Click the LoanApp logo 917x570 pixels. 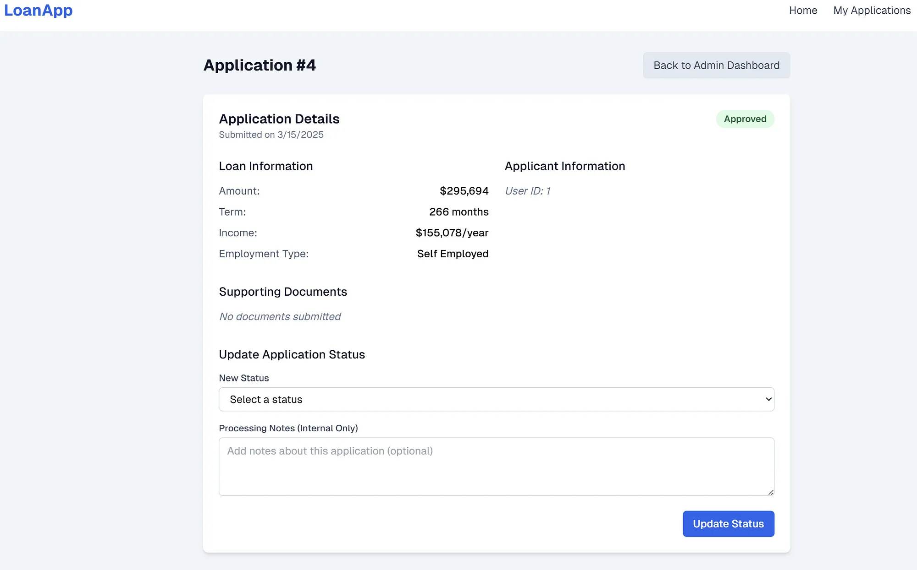click(39, 10)
